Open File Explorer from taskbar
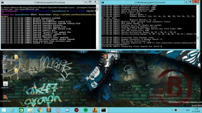This screenshot has width=202, height=113. [x=30, y=110]
